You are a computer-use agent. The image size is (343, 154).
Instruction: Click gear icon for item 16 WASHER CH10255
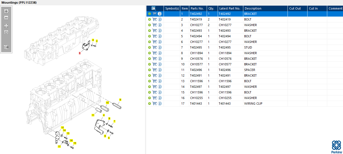(150, 98)
